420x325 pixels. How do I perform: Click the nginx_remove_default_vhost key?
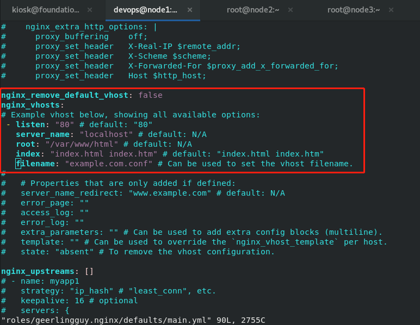tap(65, 95)
